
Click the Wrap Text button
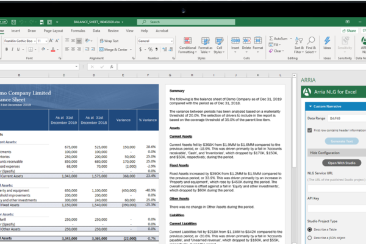point(109,41)
